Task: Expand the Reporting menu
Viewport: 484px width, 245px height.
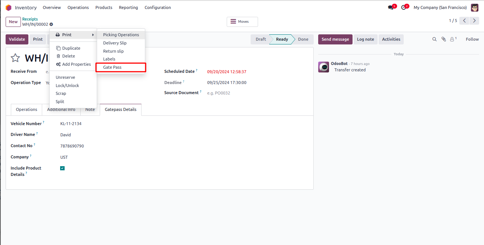Action: click(128, 7)
